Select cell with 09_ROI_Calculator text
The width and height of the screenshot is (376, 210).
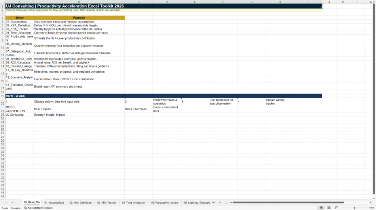[x=19, y=62]
